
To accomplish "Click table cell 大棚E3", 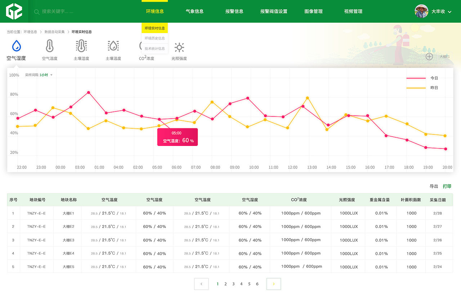I will tap(68, 240).
